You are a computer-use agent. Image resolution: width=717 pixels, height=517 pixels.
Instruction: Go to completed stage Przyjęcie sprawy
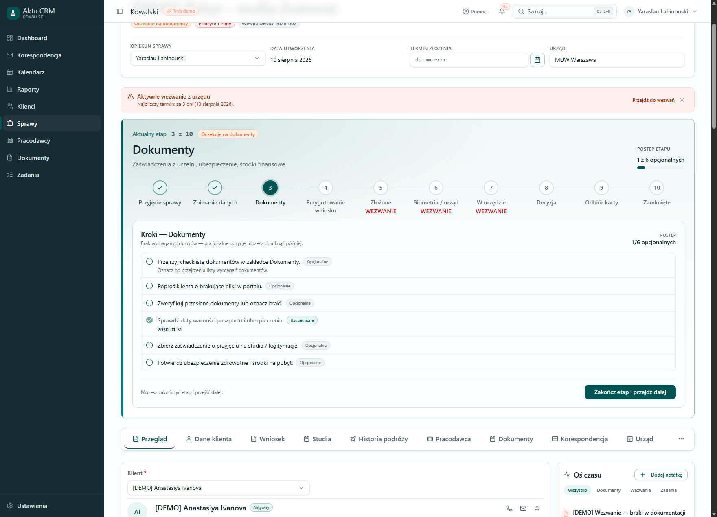(x=160, y=188)
